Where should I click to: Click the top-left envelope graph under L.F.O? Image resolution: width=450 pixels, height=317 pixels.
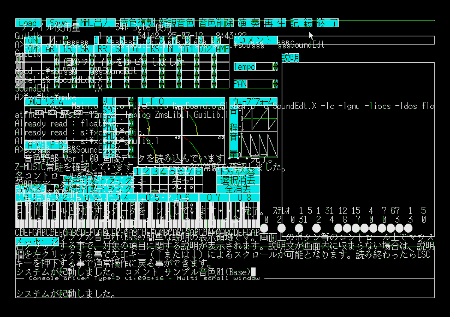pos(159,120)
